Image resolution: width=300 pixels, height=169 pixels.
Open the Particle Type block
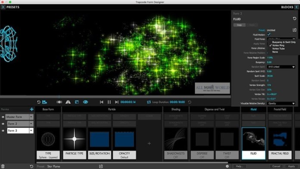click(75, 144)
